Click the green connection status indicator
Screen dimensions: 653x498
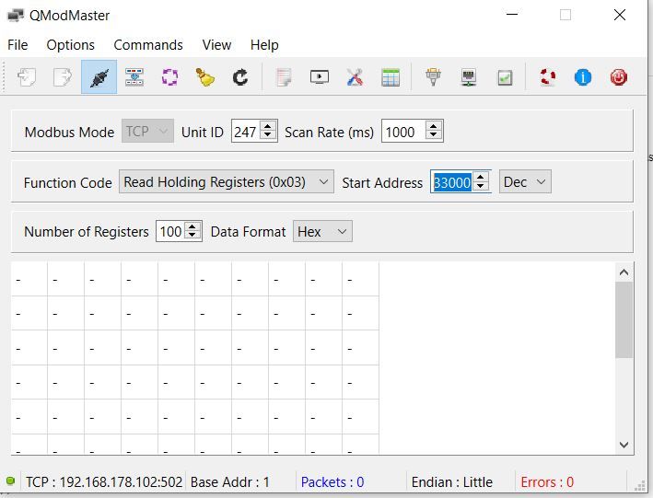pyautogui.click(x=11, y=481)
